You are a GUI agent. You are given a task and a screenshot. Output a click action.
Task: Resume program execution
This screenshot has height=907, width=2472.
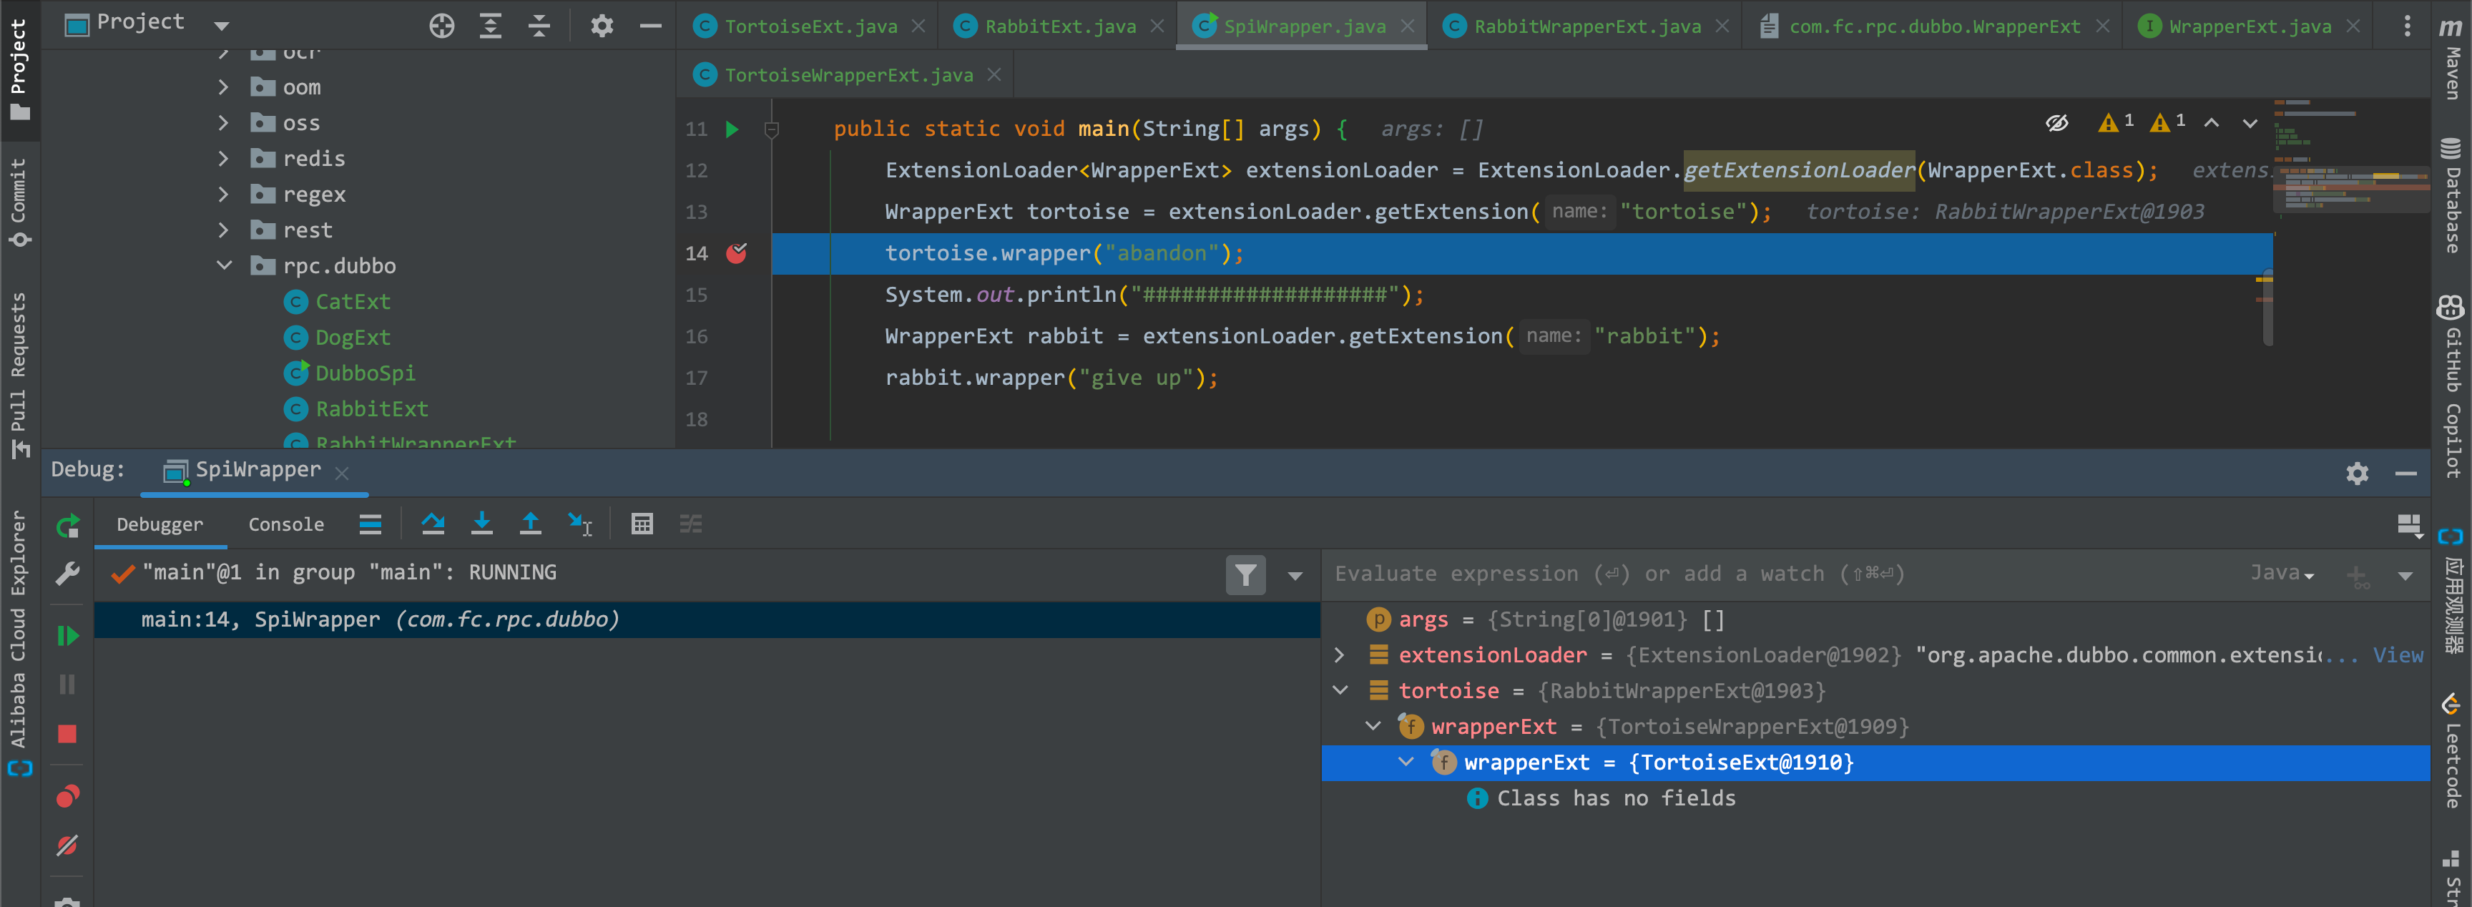67,635
